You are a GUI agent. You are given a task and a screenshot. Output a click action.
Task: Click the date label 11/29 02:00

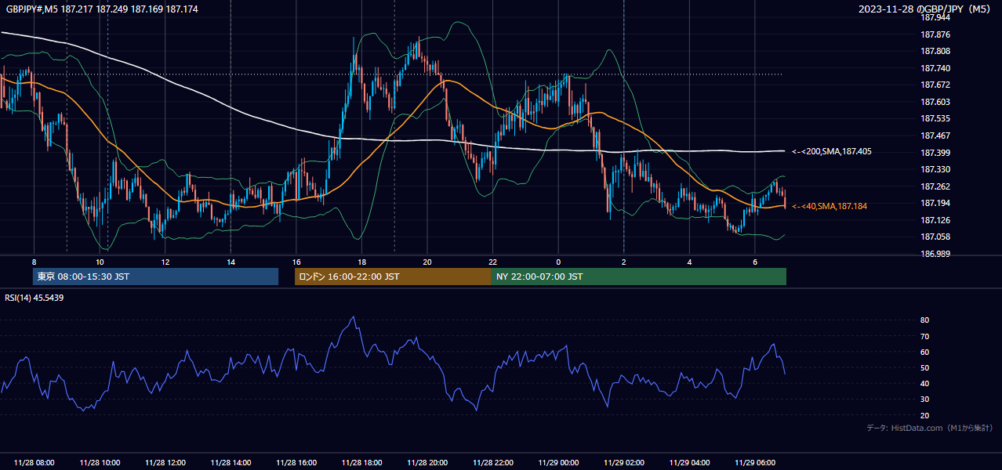tap(624, 463)
